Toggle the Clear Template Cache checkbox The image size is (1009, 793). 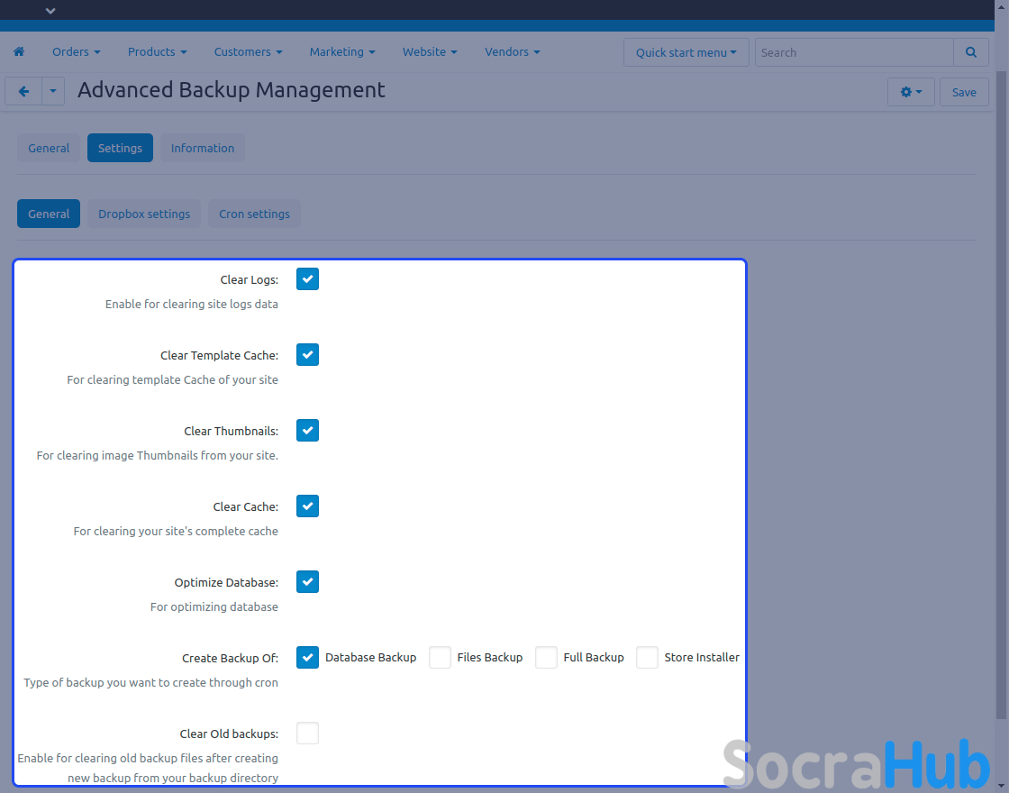pyautogui.click(x=308, y=355)
